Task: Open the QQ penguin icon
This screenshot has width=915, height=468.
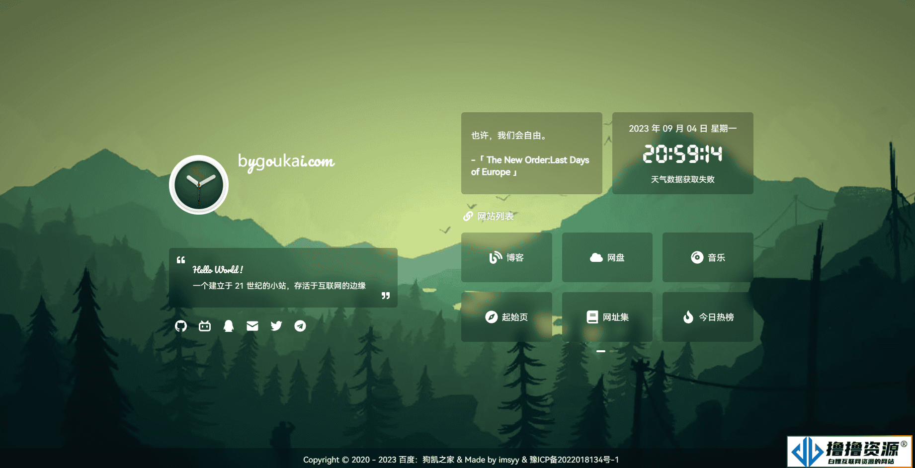Action: point(229,326)
